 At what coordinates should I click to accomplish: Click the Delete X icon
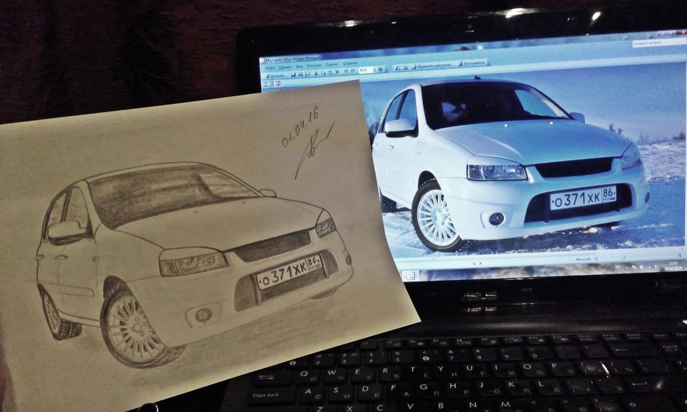pos(337,72)
